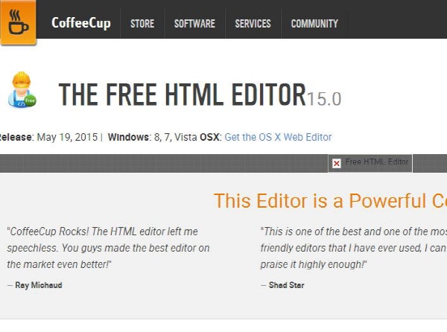Click the Windows: 8, 7, Vista text
This screenshot has width=447, height=332.
[153, 137]
